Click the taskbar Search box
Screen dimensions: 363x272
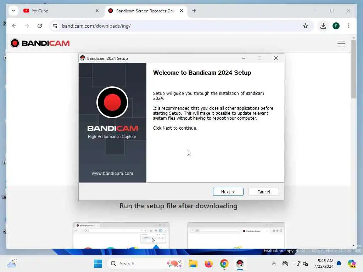(x=146, y=263)
